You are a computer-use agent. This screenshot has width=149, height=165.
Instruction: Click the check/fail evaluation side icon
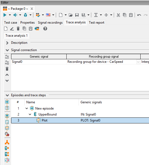7,160
